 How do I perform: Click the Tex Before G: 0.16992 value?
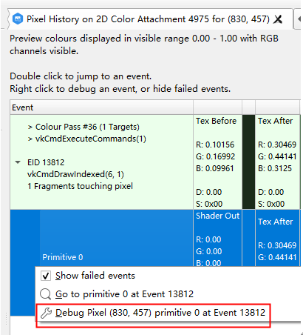click(216, 156)
